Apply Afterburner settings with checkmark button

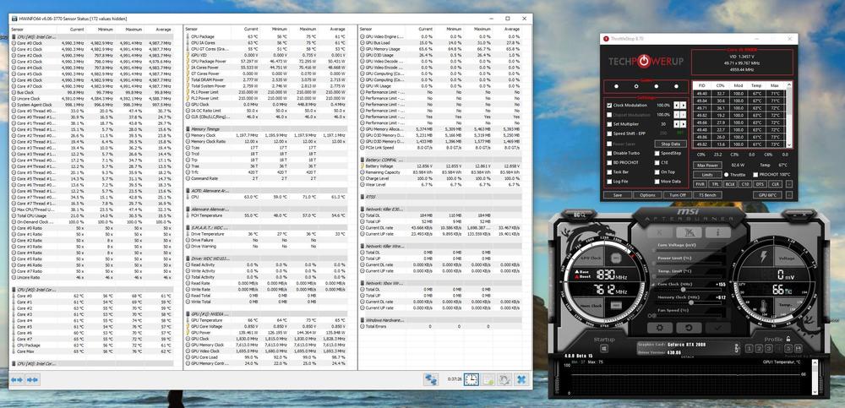[x=717, y=327]
